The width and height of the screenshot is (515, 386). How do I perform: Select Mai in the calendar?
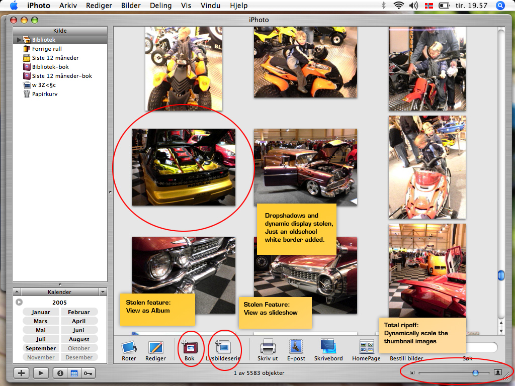(41, 330)
